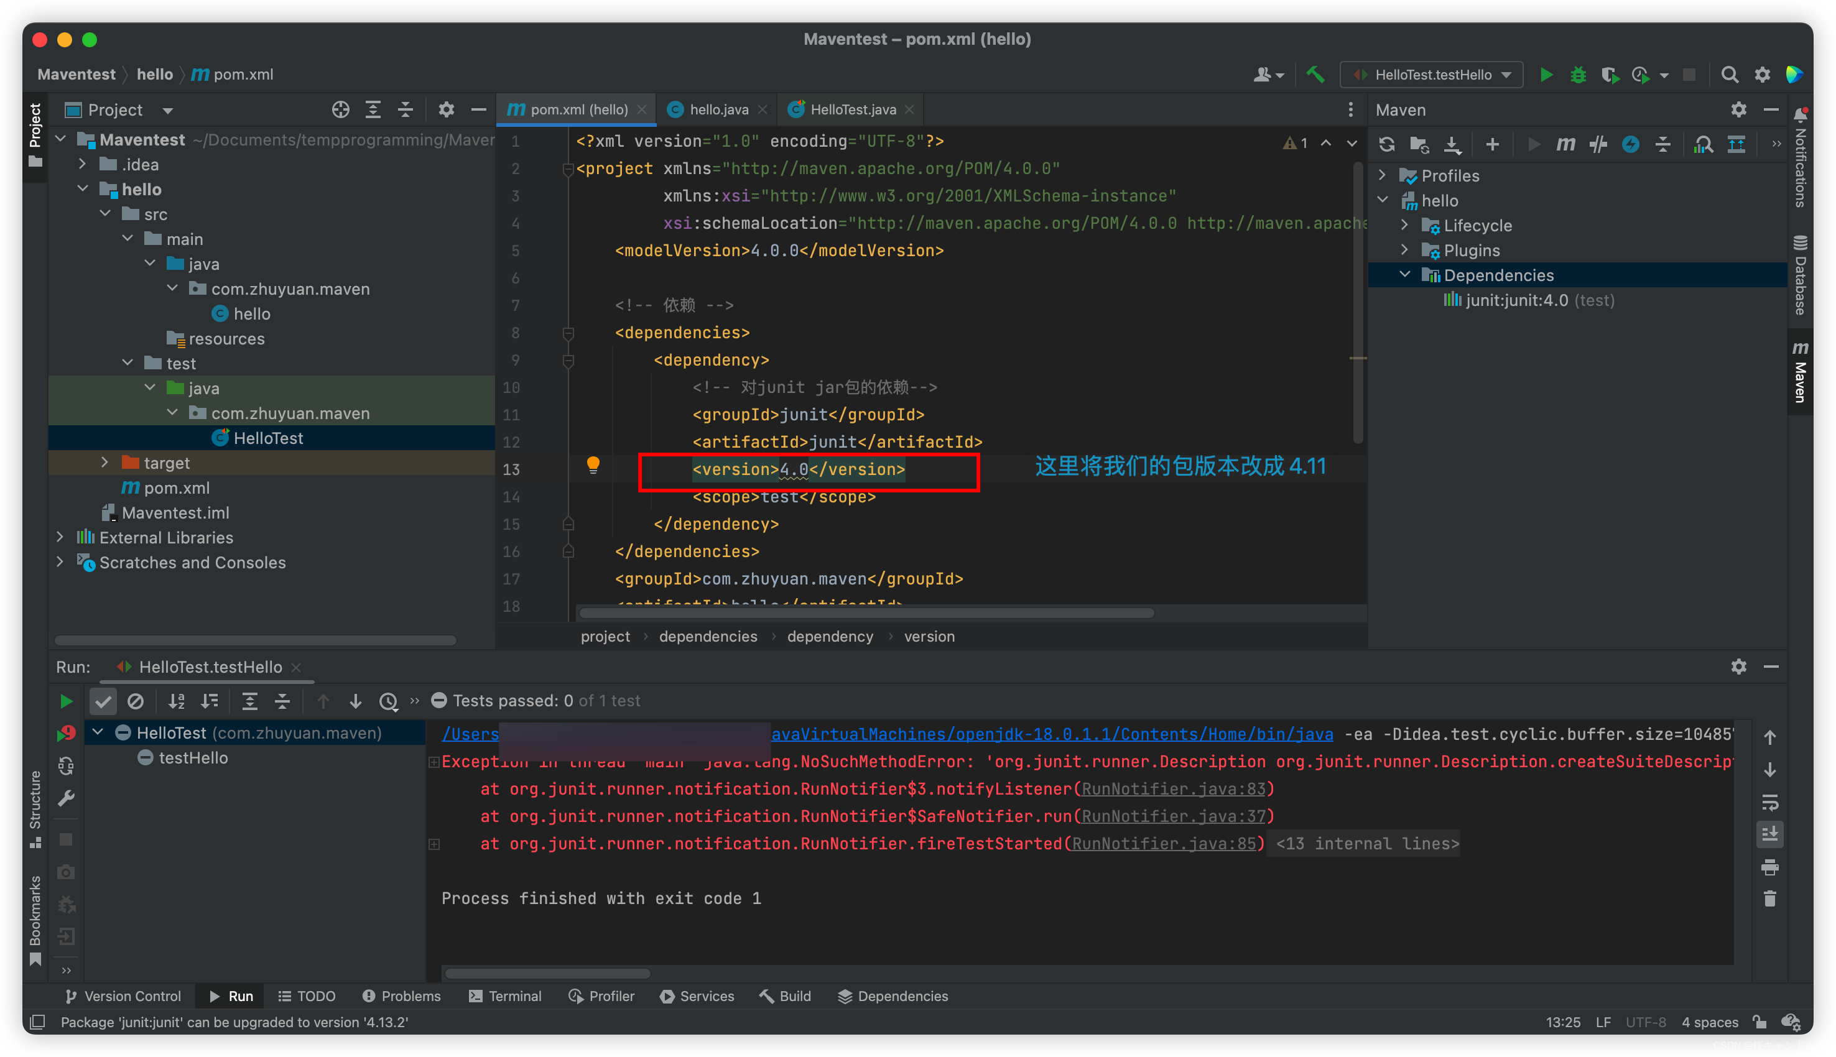Viewport: 1836px width, 1057px height.
Task: Run with coverage shield icon
Action: (1610, 75)
